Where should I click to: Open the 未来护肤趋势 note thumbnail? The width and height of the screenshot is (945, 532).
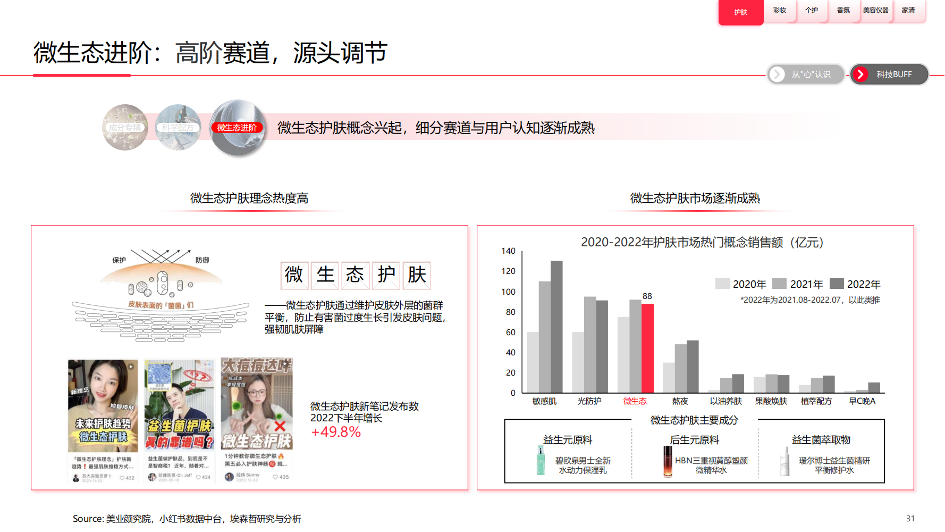tap(103, 406)
